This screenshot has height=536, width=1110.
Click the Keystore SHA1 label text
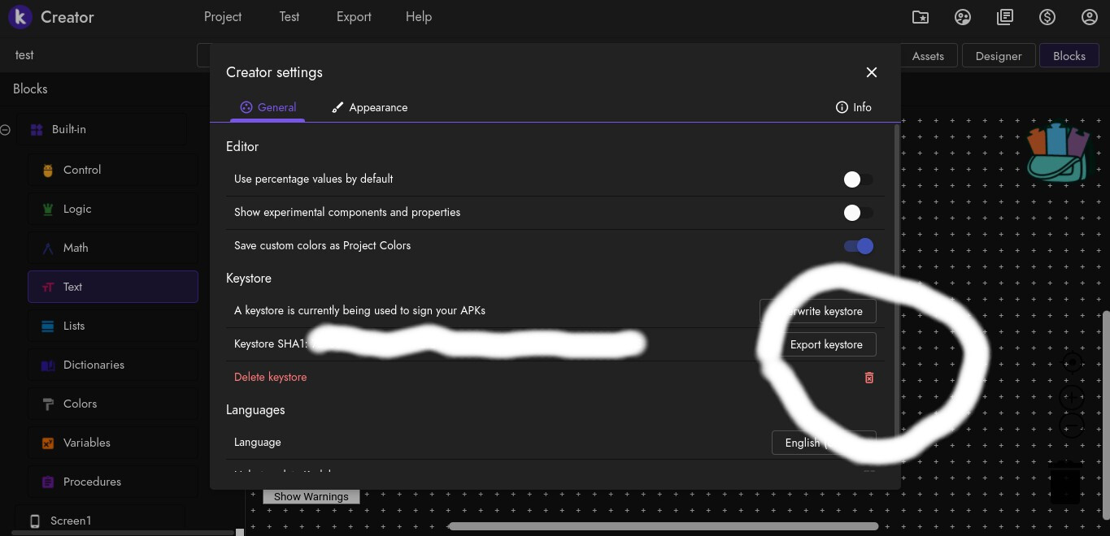(x=272, y=344)
